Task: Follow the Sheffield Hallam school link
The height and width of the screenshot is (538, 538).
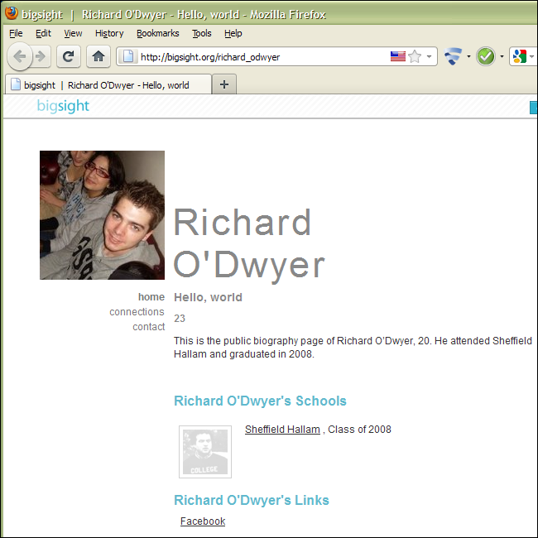Action: tap(282, 430)
